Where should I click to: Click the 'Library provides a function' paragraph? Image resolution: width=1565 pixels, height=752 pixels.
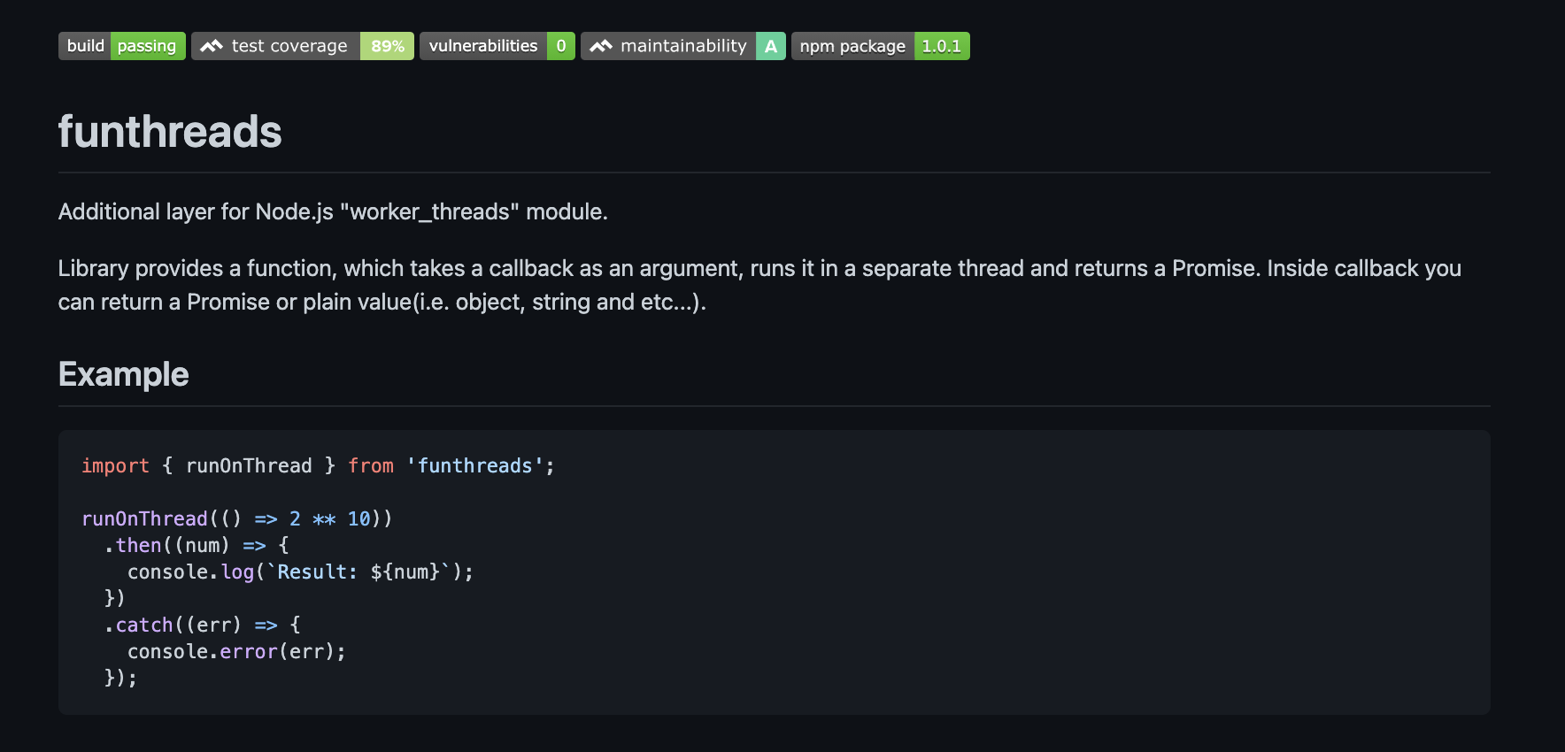coord(759,285)
